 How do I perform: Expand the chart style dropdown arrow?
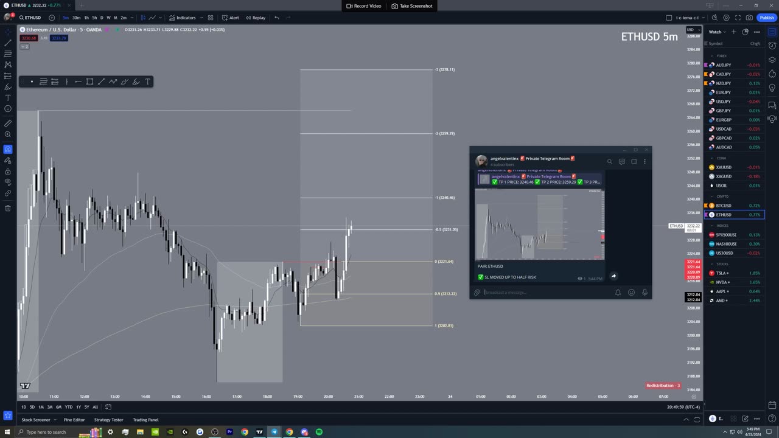pos(161,18)
